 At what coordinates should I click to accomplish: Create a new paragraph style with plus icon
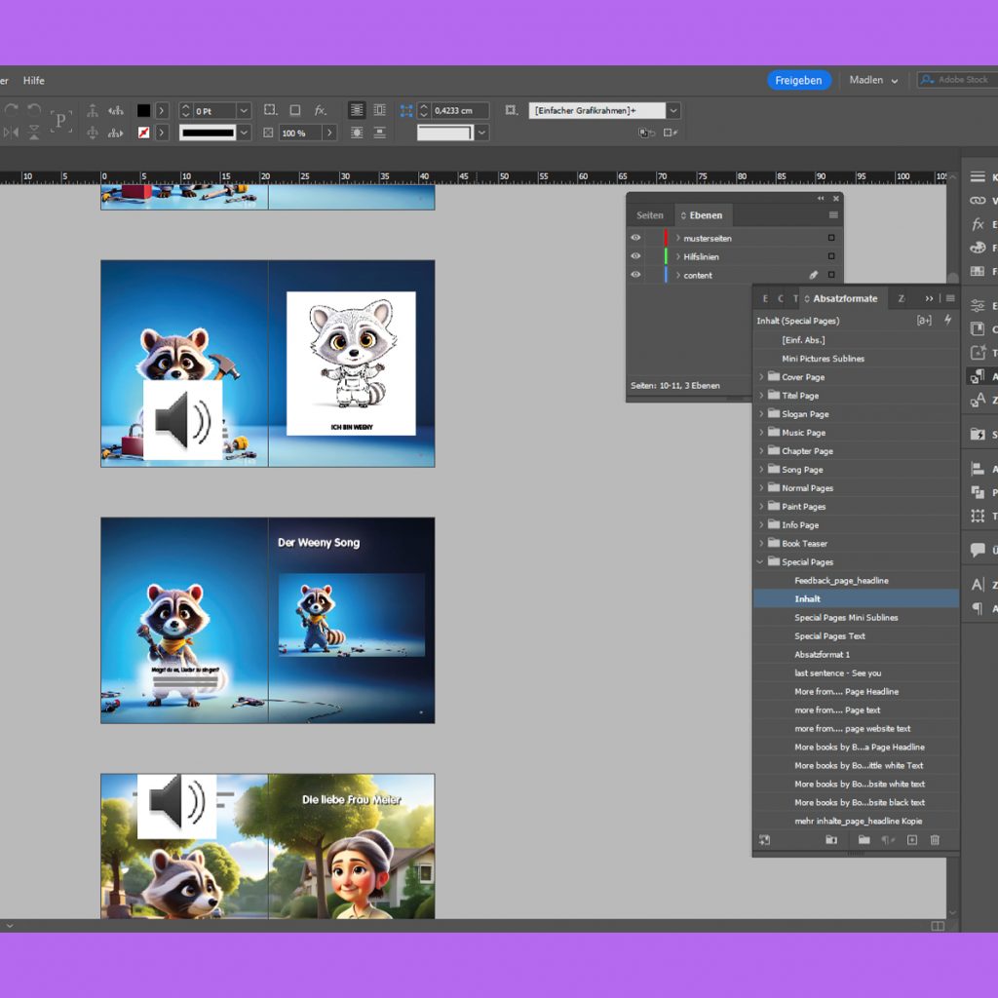pyautogui.click(x=913, y=840)
